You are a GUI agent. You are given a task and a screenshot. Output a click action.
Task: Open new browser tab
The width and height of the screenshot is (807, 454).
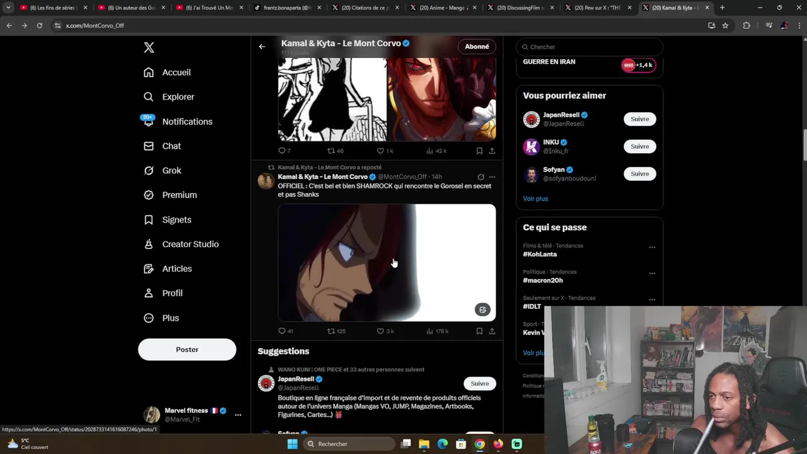[722, 8]
